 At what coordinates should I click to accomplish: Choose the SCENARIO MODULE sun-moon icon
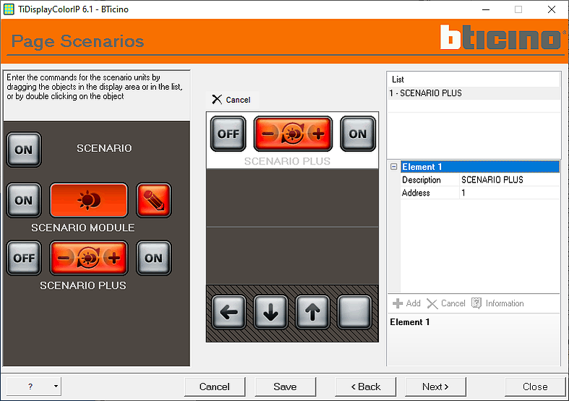[x=89, y=200]
